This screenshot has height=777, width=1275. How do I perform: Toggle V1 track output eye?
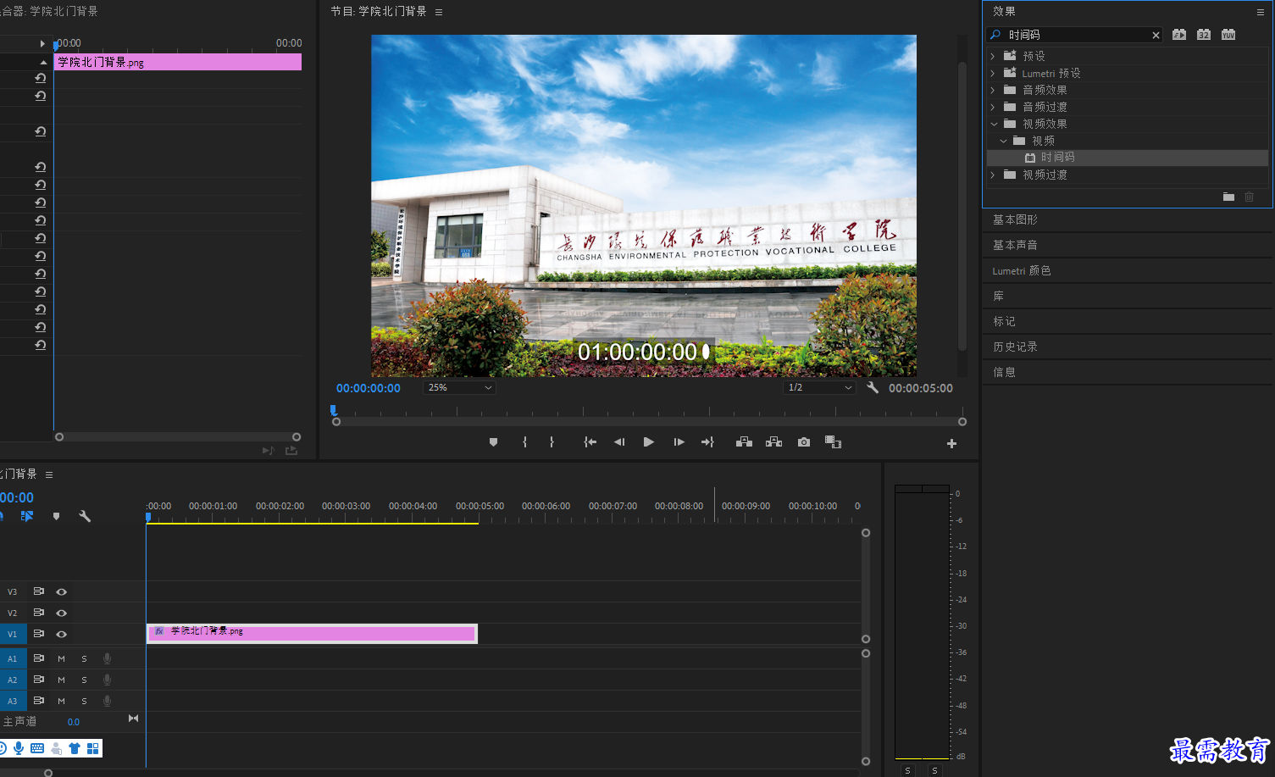point(61,634)
